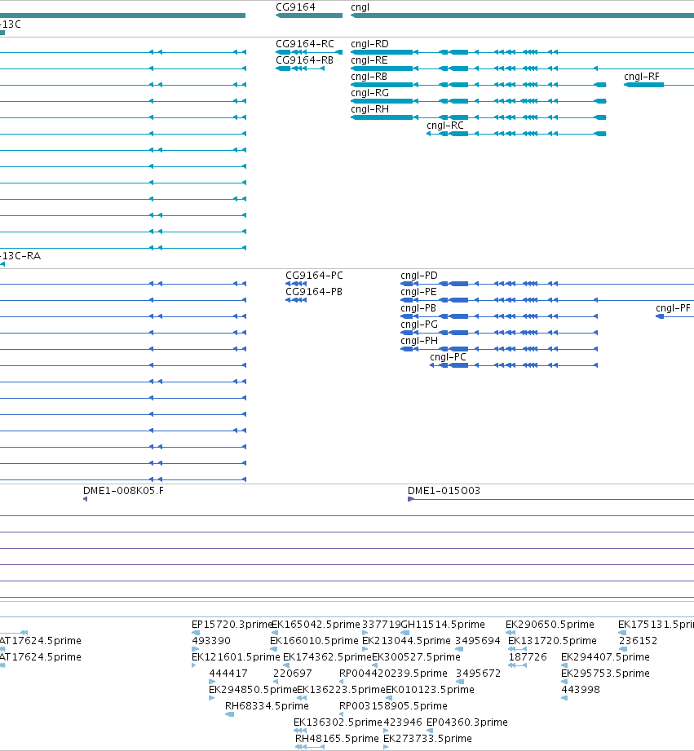The width and height of the screenshot is (694, 751).
Task: Click the EK010123.5prime EST label
Action: (x=430, y=689)
